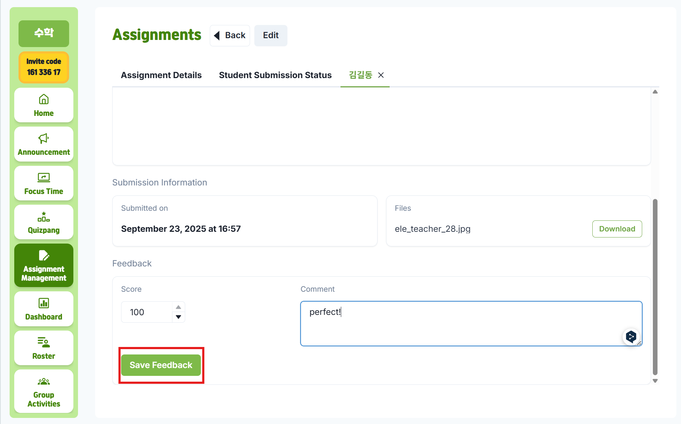Select Assignment Management sidebar item

43,266
